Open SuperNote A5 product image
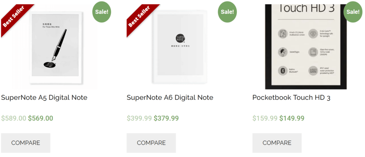Screen dimensions: 365x157 tap(56, 47)
